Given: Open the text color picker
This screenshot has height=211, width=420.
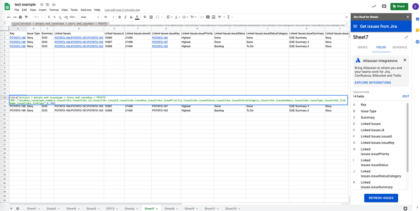Looking at the screenshot, I should pos(137,17).
